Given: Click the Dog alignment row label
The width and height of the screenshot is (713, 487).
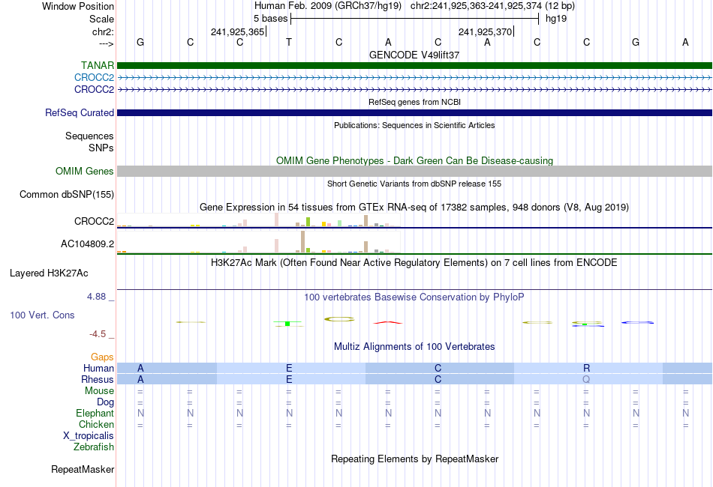Looking at the screenshot, I should point(106,402).
